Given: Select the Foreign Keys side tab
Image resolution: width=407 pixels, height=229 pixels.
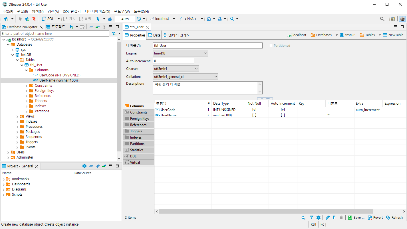Looking at the screenshot, I should [139, 119].
